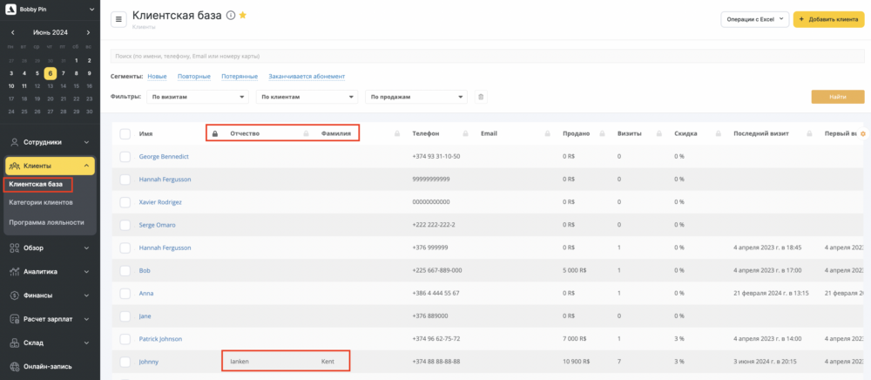This screenshot has width=871, height=380.
Task: Check the box for Jane
Action: tap(125, 316)
